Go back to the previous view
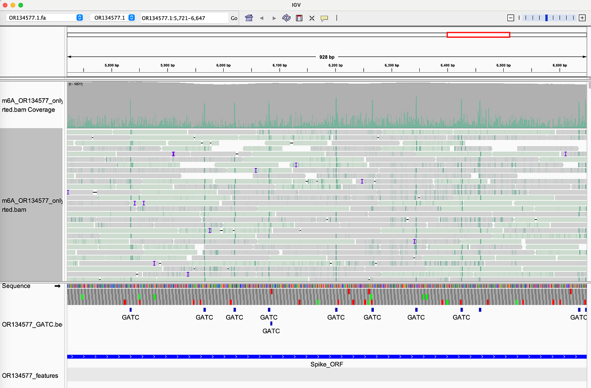Image resolution: width=591 pixels, height=388 pixels. (262, 18)
